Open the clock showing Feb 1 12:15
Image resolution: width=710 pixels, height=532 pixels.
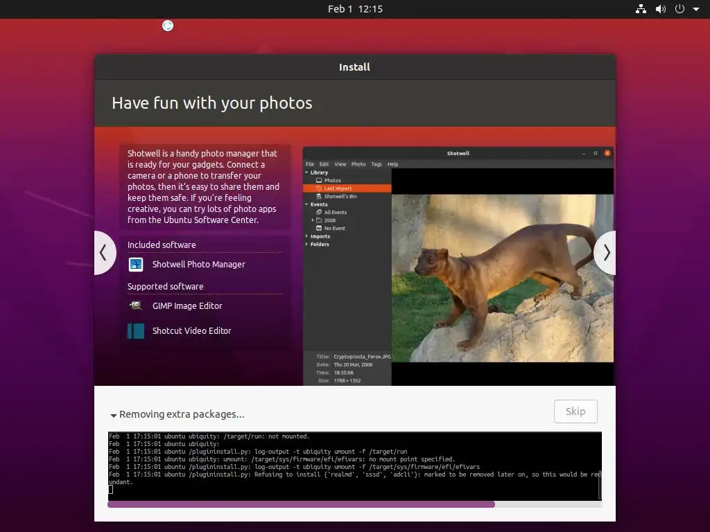pos(355,9)
